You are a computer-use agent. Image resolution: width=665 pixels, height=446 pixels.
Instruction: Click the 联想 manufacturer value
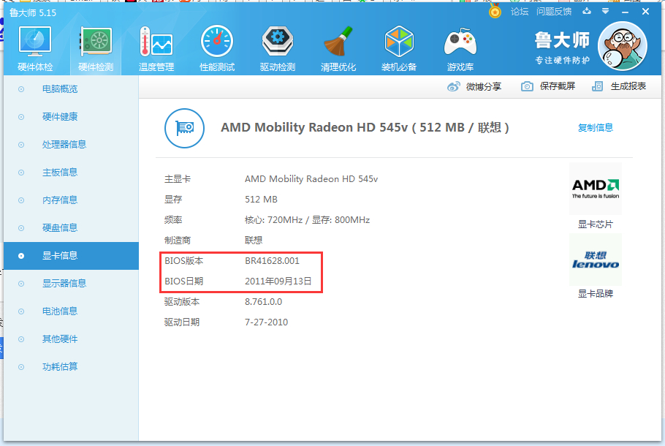[253, 241]
